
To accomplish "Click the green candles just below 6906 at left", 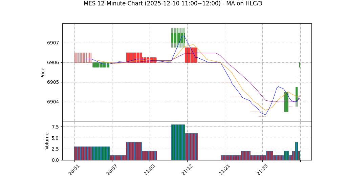I will pos(101,65).
